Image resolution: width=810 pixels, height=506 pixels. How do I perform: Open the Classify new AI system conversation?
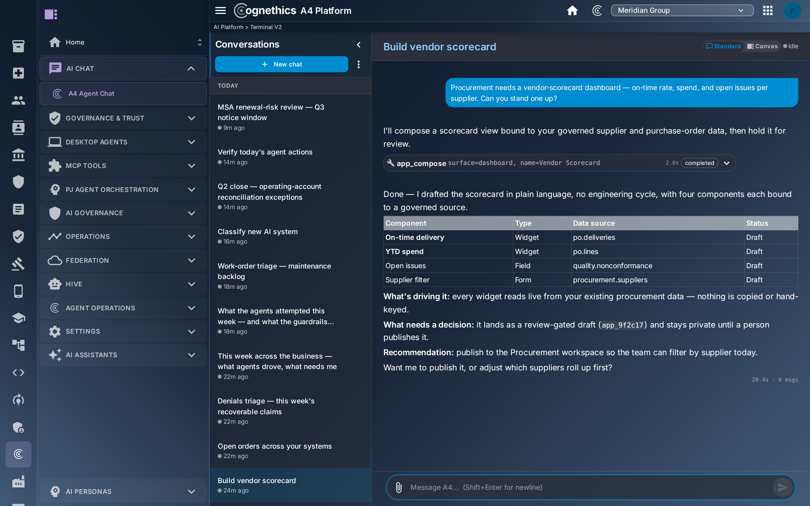[290, 236]
